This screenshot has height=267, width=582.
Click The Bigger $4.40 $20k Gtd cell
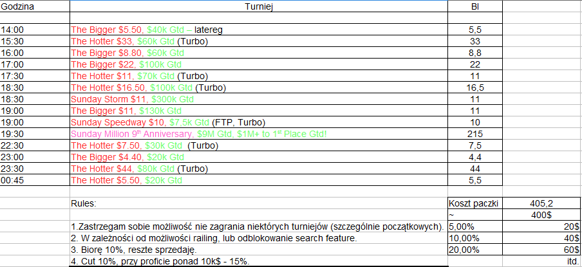point(259,157)
